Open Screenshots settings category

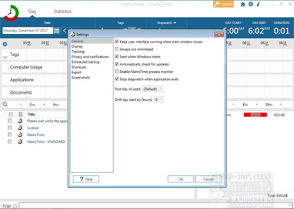tap(81, 78)
